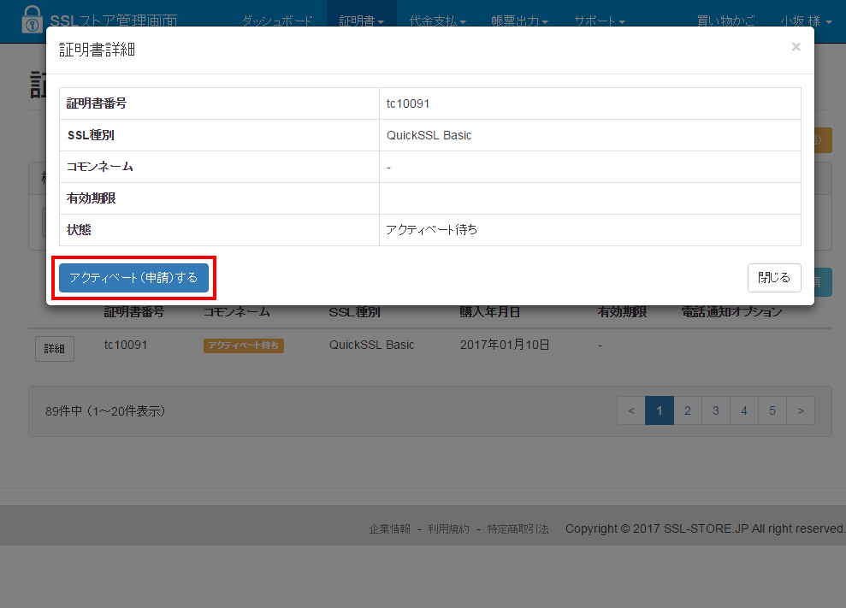Go to page 4 of results
Image resolution: width=846 pixels, height=608 pixels.
(744, 410)
